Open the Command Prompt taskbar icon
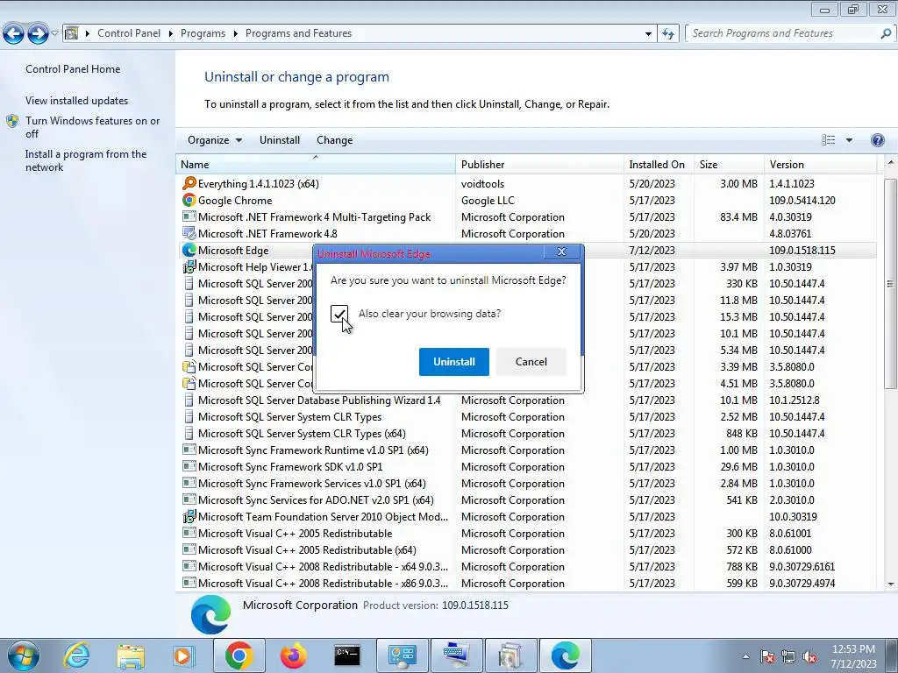The height and width of the screenshot is (673, 898). point(347,655)
